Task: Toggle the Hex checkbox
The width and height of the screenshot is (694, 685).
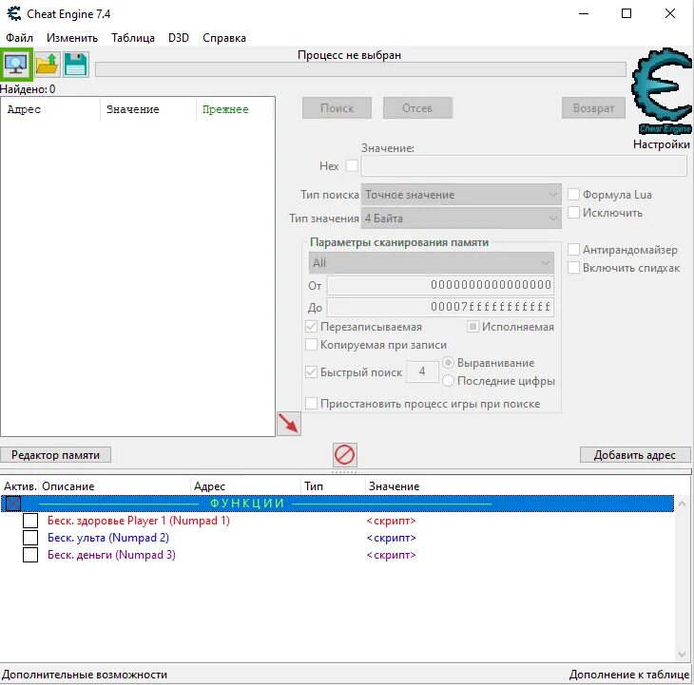Action: (352, 166)
